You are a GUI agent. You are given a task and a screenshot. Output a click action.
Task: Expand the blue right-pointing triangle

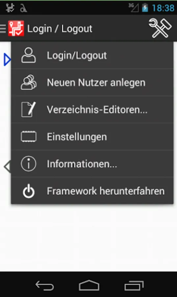click(x=7, y=60)
